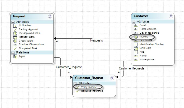Click the integer icon beside Id Number

[x=15, y=26]
